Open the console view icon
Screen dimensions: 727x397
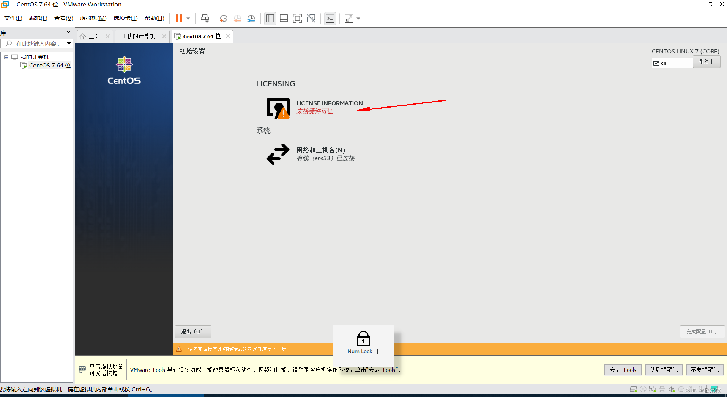(x=330, y=18)
